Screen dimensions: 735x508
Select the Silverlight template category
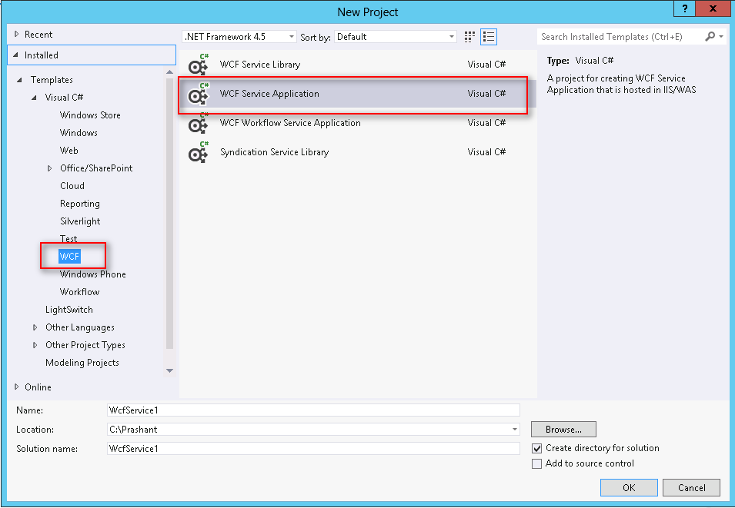(80, 221)
